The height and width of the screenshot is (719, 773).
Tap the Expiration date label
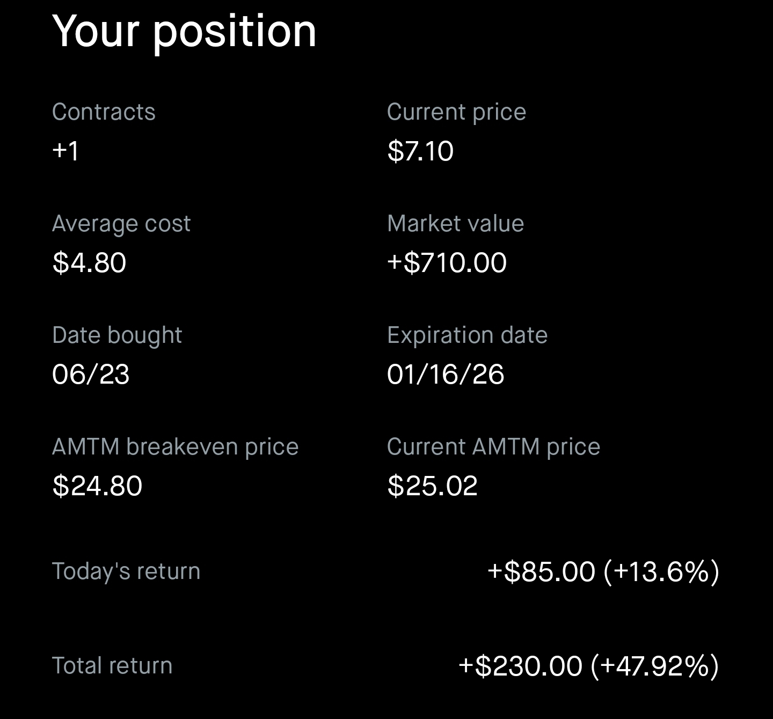click(x=467, y=335)
